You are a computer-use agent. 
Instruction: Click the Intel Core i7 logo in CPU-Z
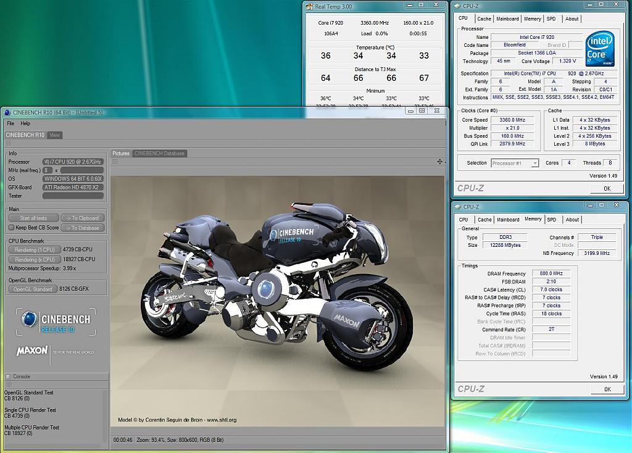click(600, 48)
